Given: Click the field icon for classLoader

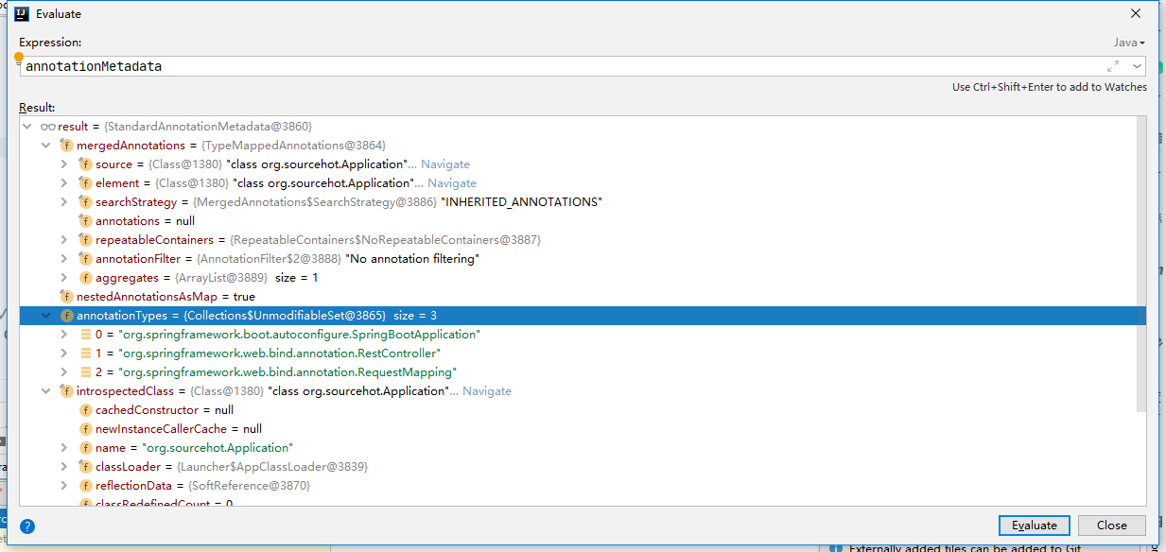Looking at the screenshot, I should 85,467.
